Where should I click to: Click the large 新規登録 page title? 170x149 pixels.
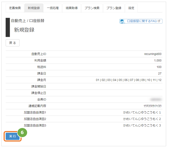click(x=24, y=30)
